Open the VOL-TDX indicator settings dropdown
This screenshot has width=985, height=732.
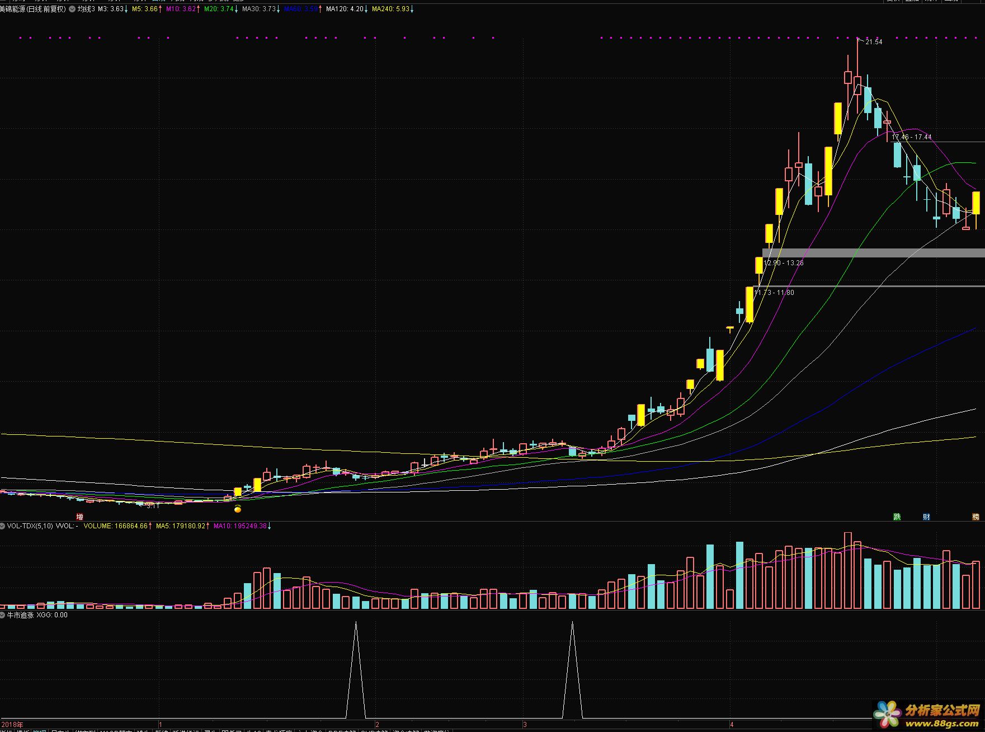click(3, 526)
